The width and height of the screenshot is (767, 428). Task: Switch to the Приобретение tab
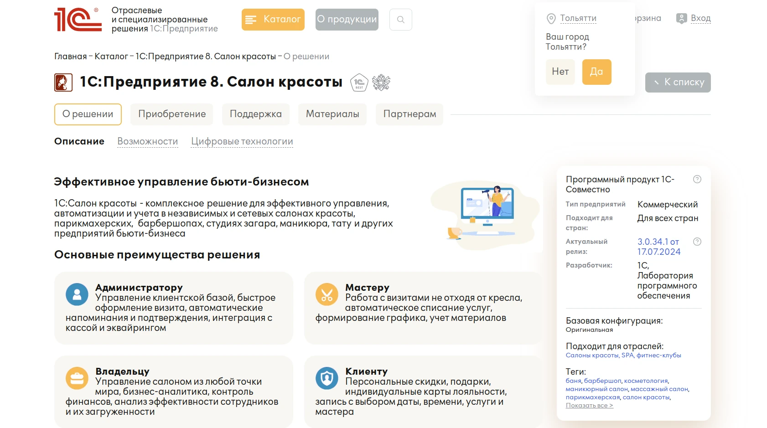(x=172, y=114)
